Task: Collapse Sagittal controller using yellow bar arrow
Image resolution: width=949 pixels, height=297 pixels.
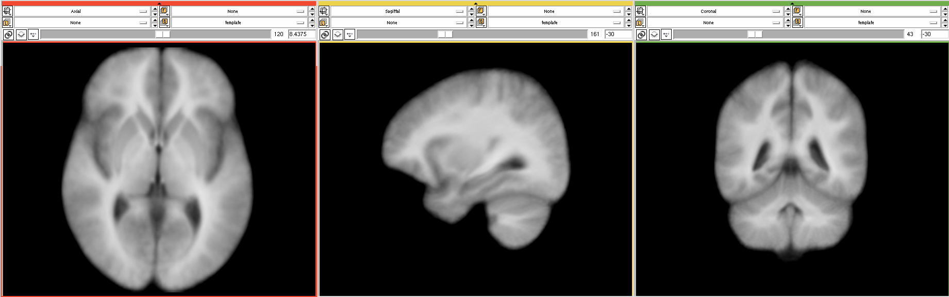Action: click(x=476, y=3)
